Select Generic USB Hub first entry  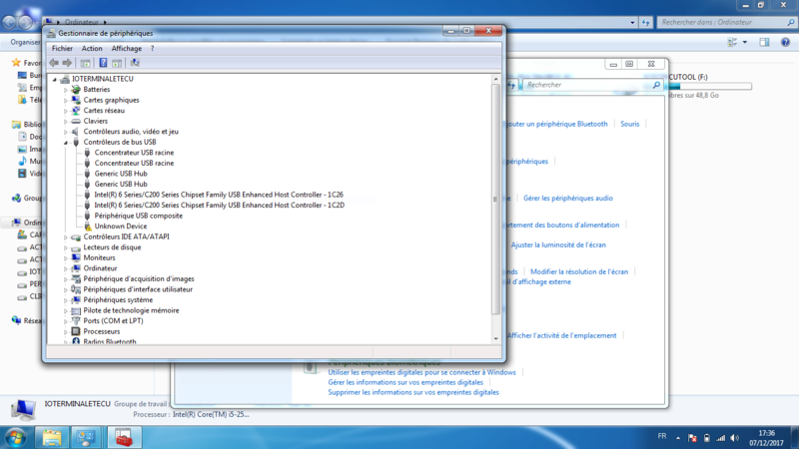coord(120,174)
